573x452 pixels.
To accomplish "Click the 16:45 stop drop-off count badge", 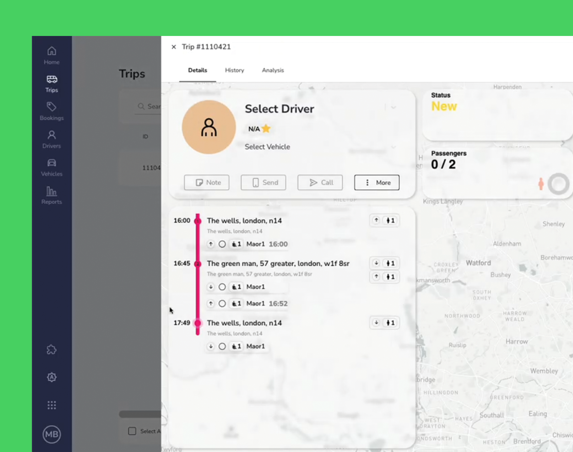I will tap(384, 263).
